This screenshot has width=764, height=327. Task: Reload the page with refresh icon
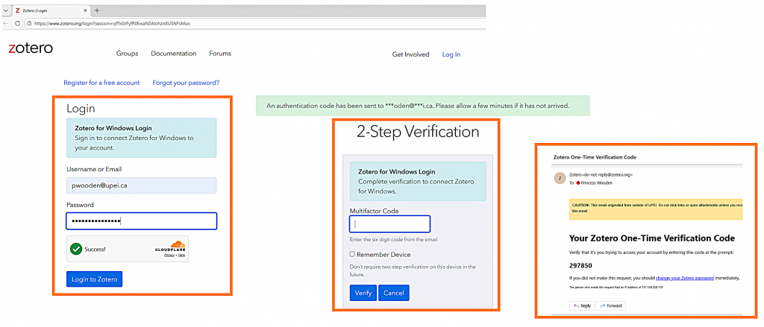click(18, 24)
